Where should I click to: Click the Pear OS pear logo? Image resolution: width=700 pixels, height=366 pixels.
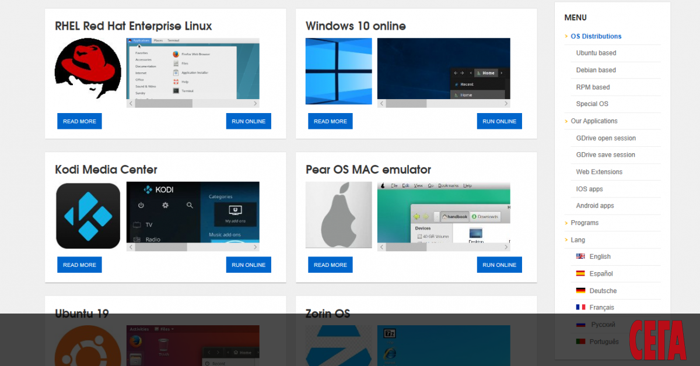tap(338, 215)
